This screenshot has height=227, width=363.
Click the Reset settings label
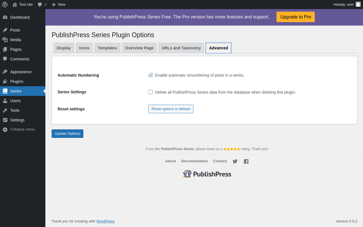71,109
